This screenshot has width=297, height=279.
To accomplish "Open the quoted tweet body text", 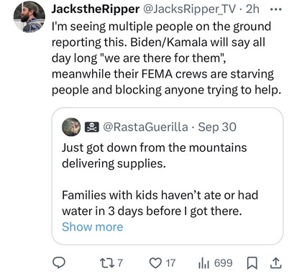I will coord(160,179).
